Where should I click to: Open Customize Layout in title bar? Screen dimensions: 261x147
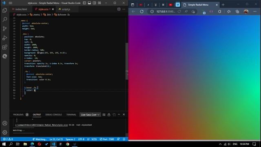tap(100, 3)
